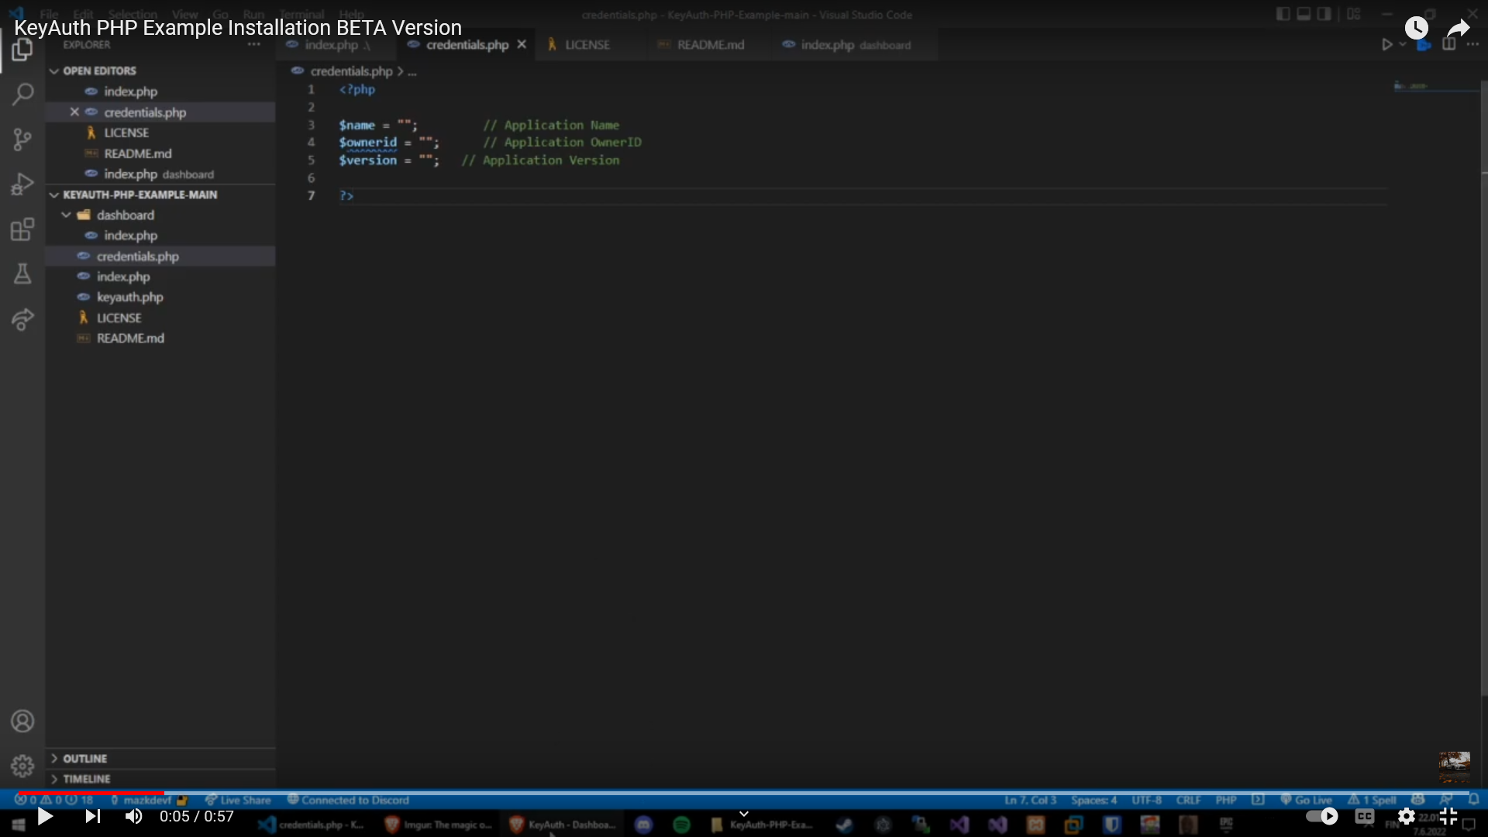Click the YouTube Watch Later clock icon
The width and height of the screenshot is (1488, 837).
coord(1416,29)
